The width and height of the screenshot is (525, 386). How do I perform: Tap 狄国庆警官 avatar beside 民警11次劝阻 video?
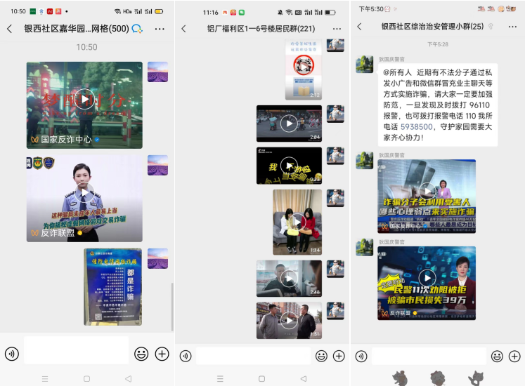click(x=364, y=247)
